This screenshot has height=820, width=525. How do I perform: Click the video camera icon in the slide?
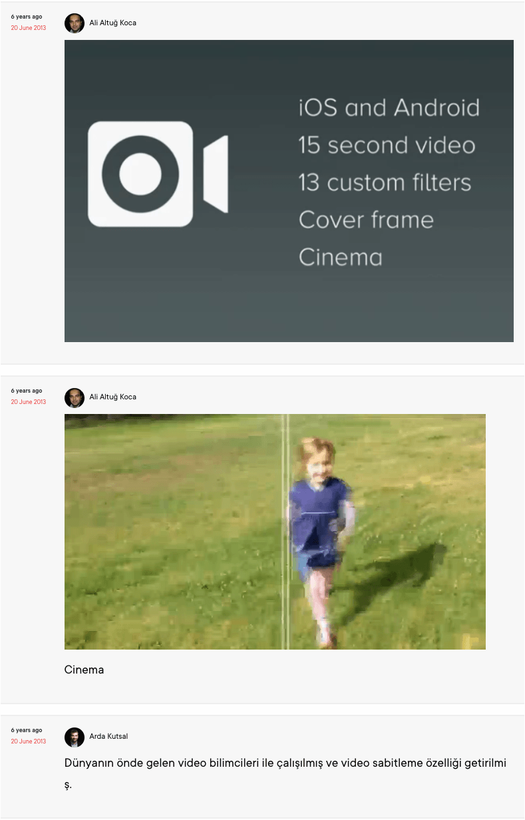[x=158, y=174]
